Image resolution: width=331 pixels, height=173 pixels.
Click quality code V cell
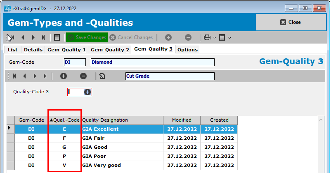pos(64,165)
